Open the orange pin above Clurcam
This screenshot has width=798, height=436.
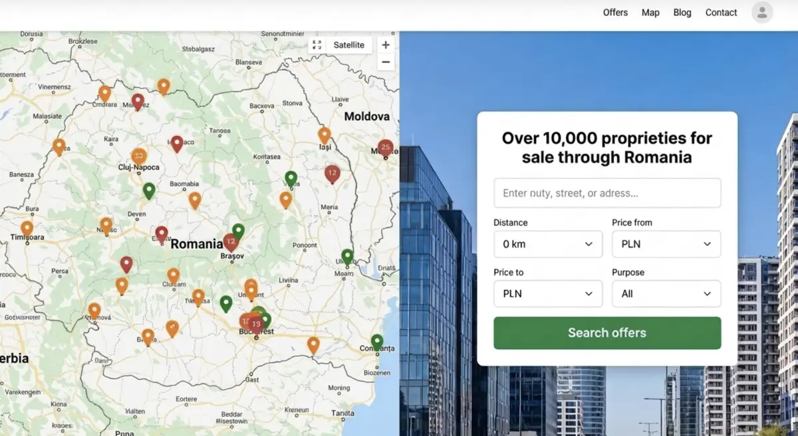tap(173, 275)
